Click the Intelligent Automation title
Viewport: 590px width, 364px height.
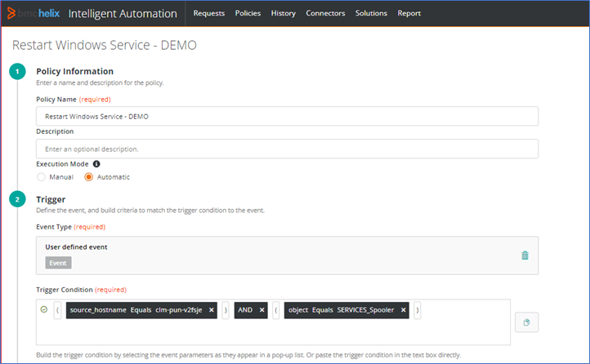(123, 14)
